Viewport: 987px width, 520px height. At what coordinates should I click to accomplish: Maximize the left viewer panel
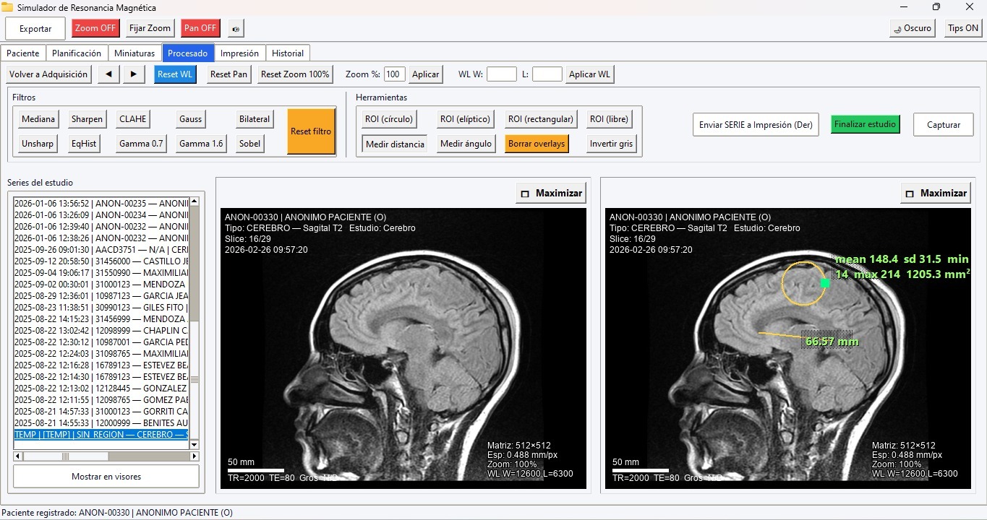click(x=551, y=193)
